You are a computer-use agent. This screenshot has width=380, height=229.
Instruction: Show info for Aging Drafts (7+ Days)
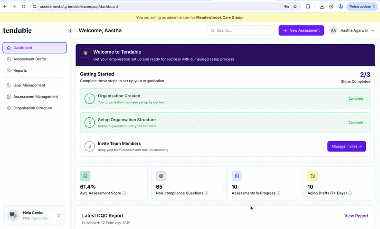[350, 193]
